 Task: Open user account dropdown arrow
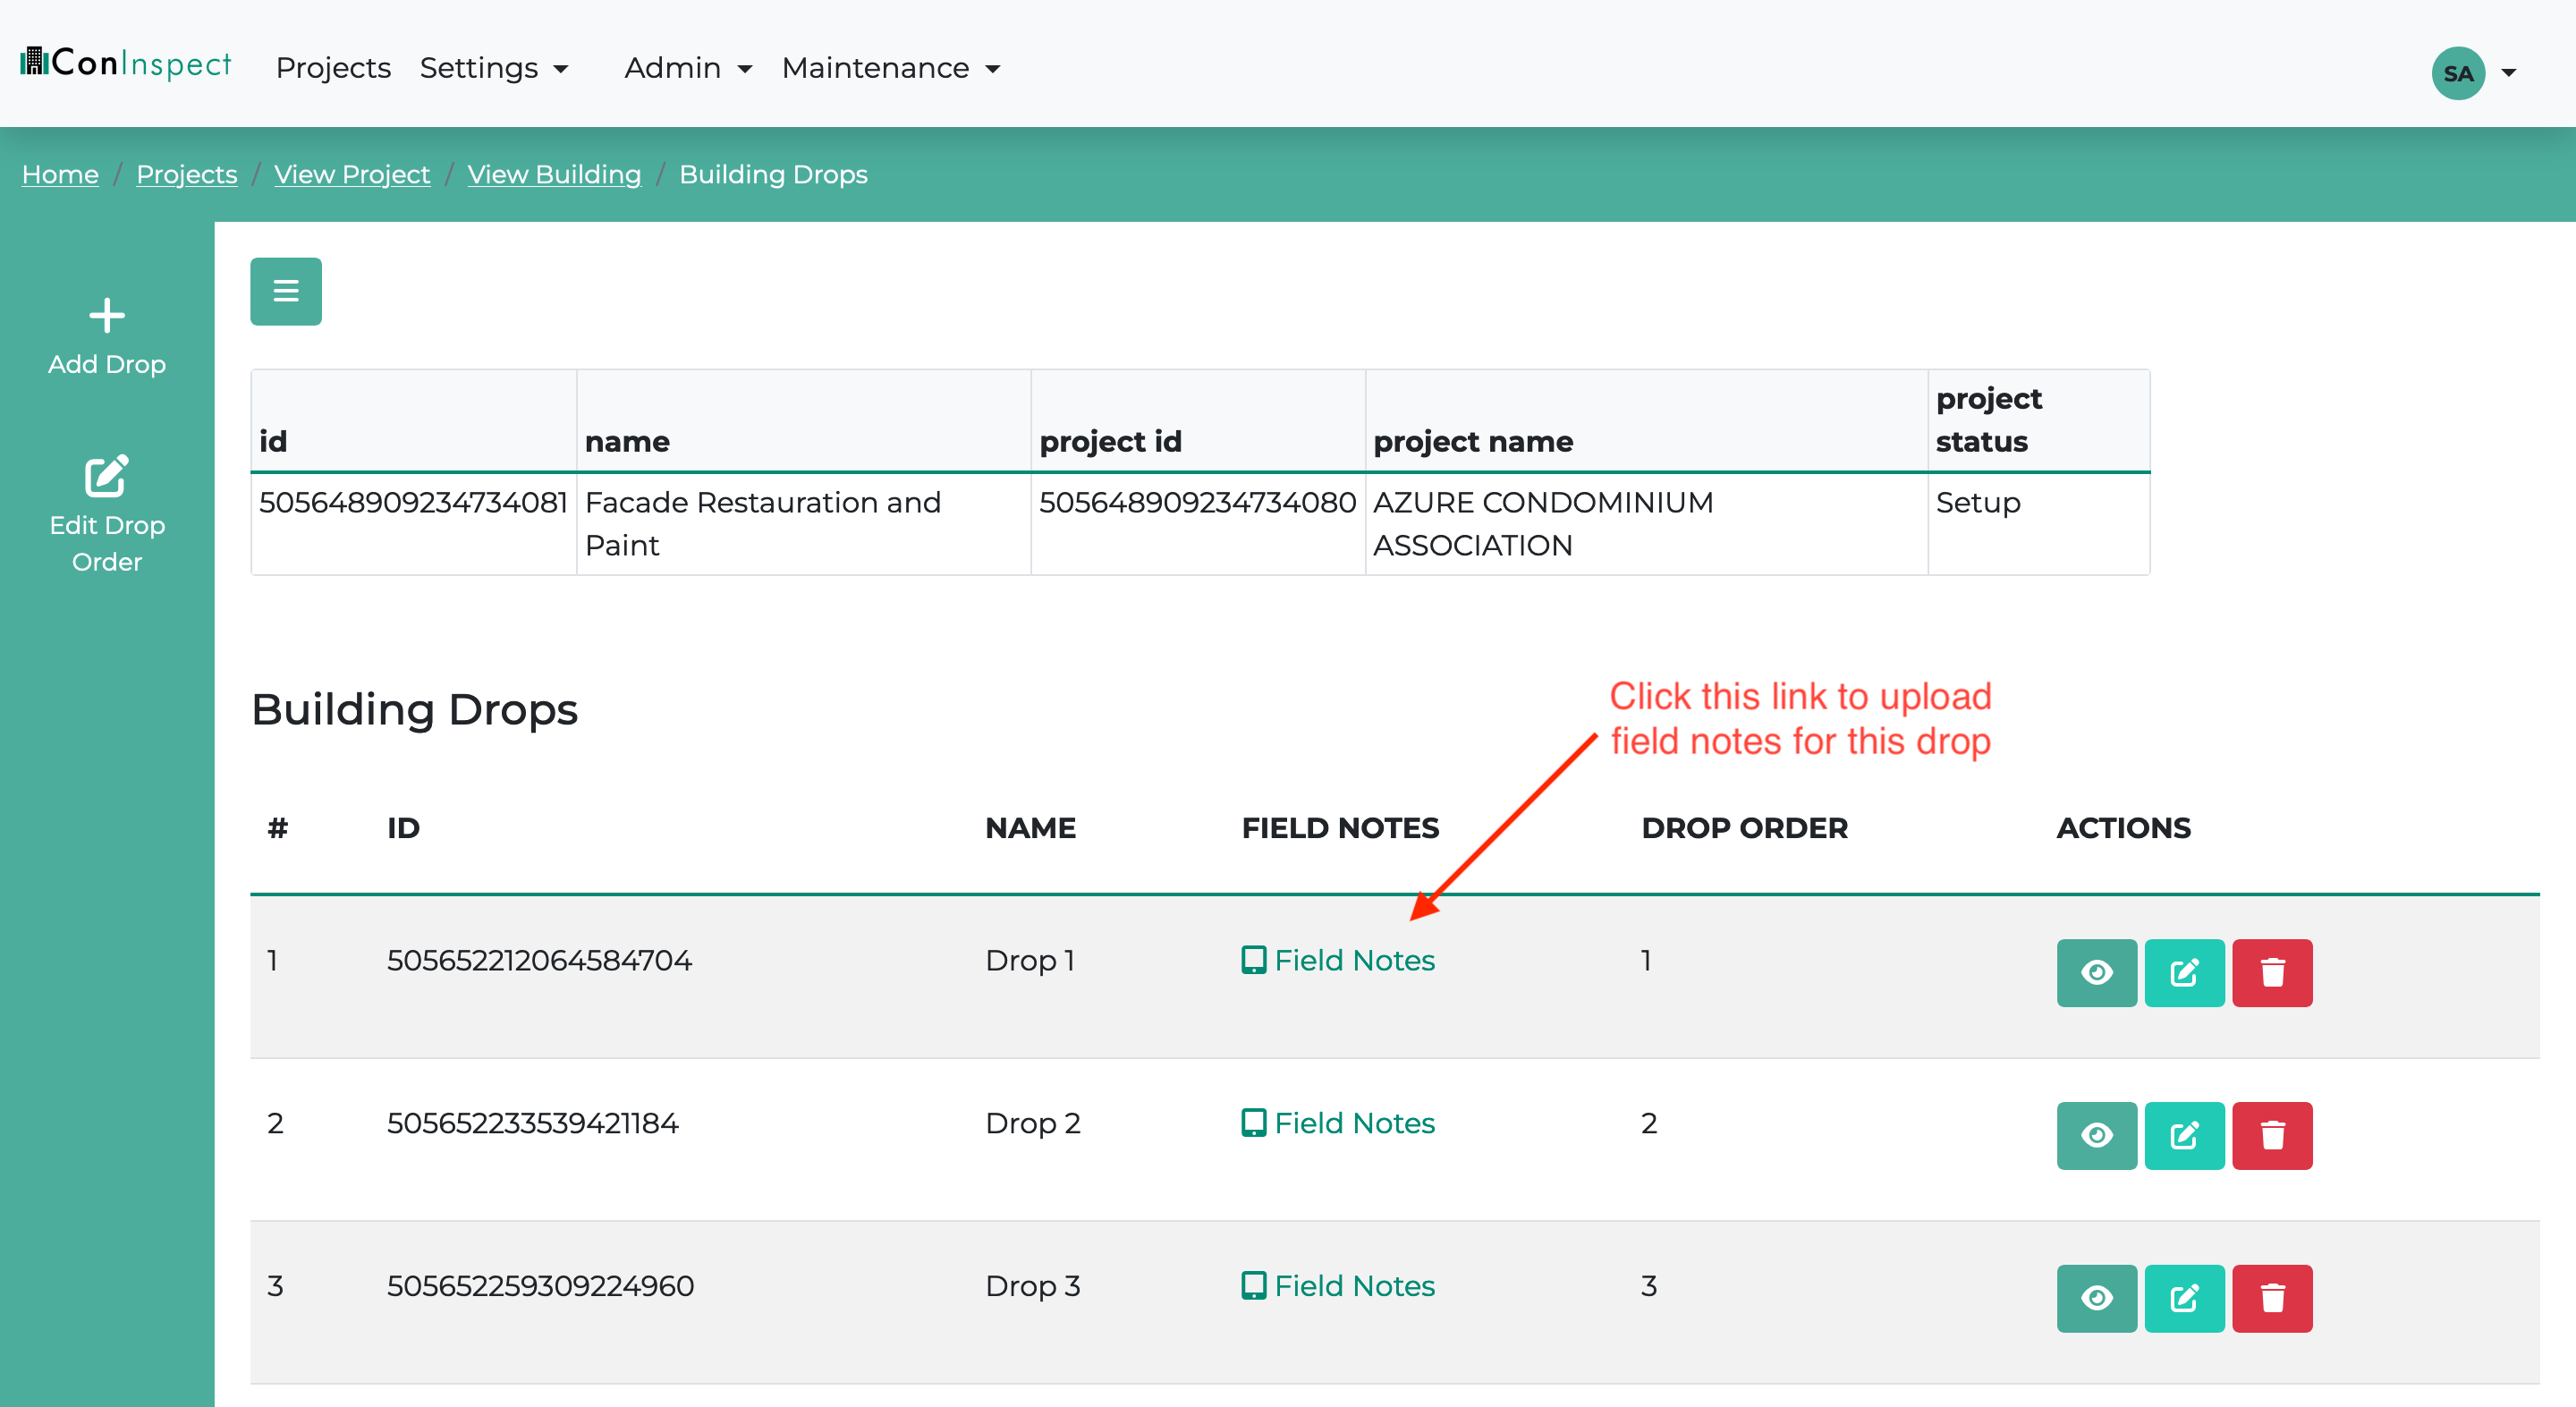(x=2509, y=73)
